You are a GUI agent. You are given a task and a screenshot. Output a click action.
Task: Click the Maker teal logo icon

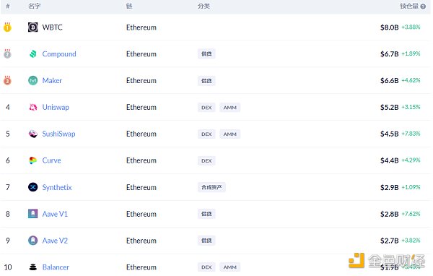[x=33, y=80]
